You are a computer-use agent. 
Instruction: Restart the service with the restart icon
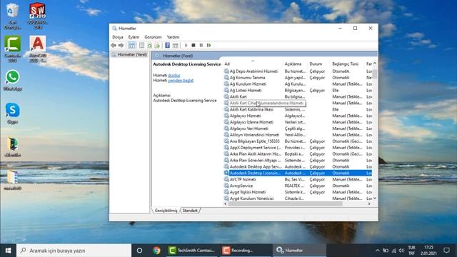point(209,45)
